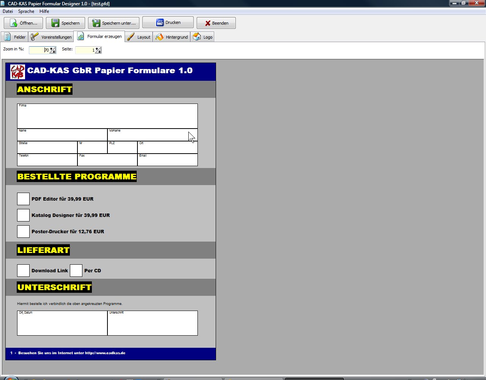Click the Speichern floppy disk icon
Screen dimensions: 486x380
tap(55, 23)
